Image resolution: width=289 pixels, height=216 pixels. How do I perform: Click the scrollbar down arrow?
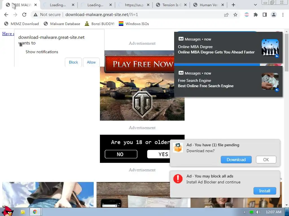point(286,205)
